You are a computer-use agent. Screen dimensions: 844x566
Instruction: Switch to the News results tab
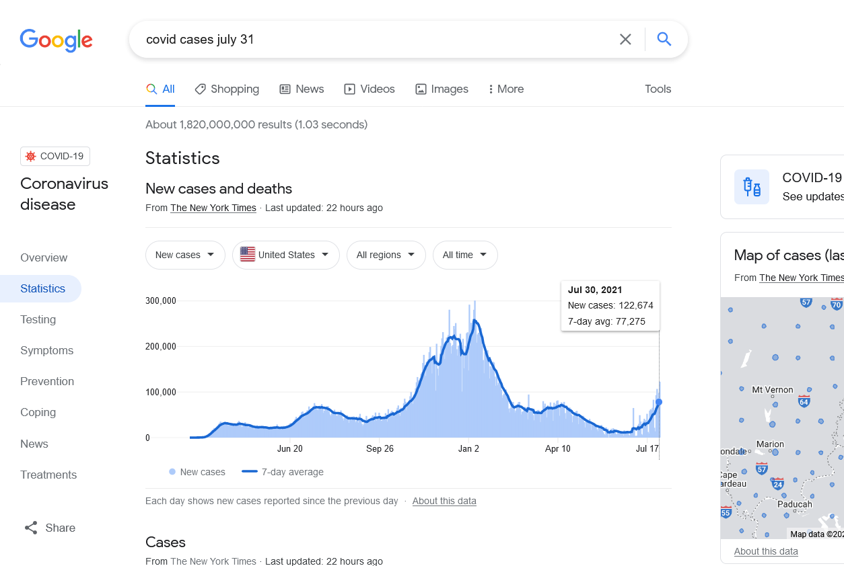click(302, 89)
